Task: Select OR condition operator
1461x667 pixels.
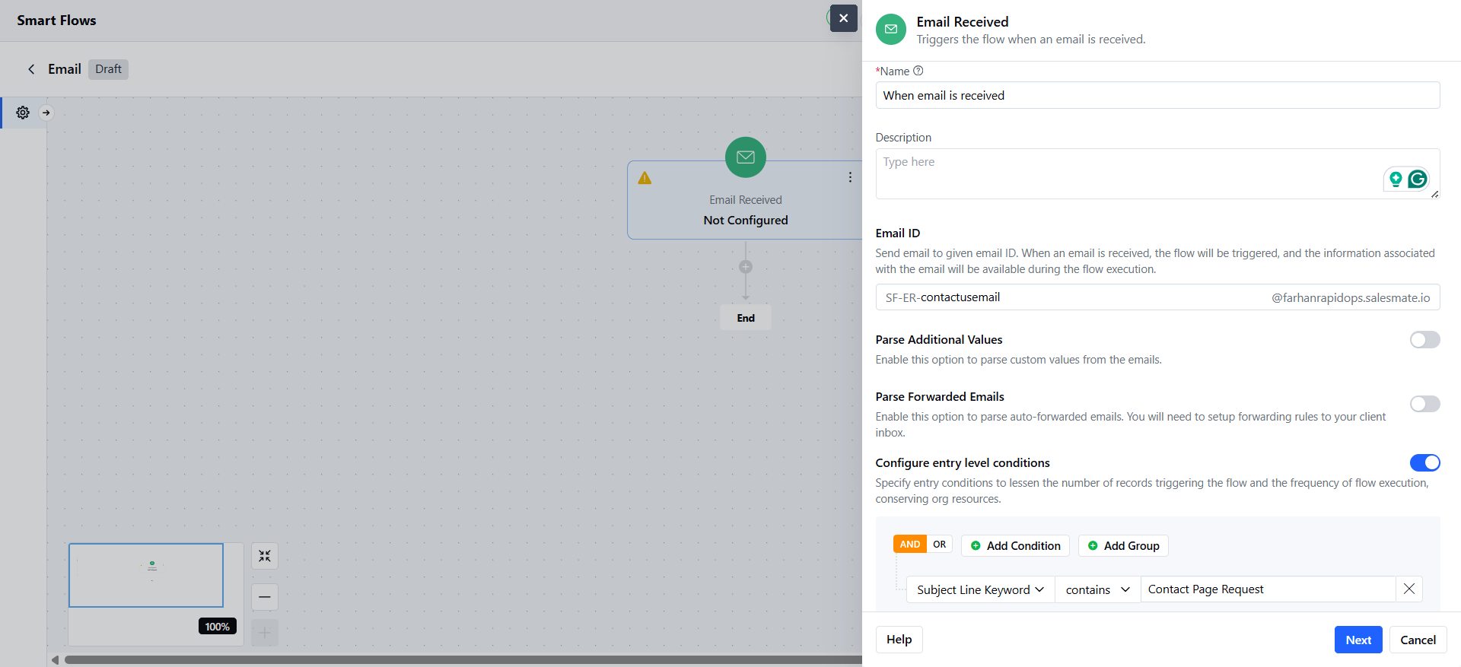Action: [x=940, y=545]
